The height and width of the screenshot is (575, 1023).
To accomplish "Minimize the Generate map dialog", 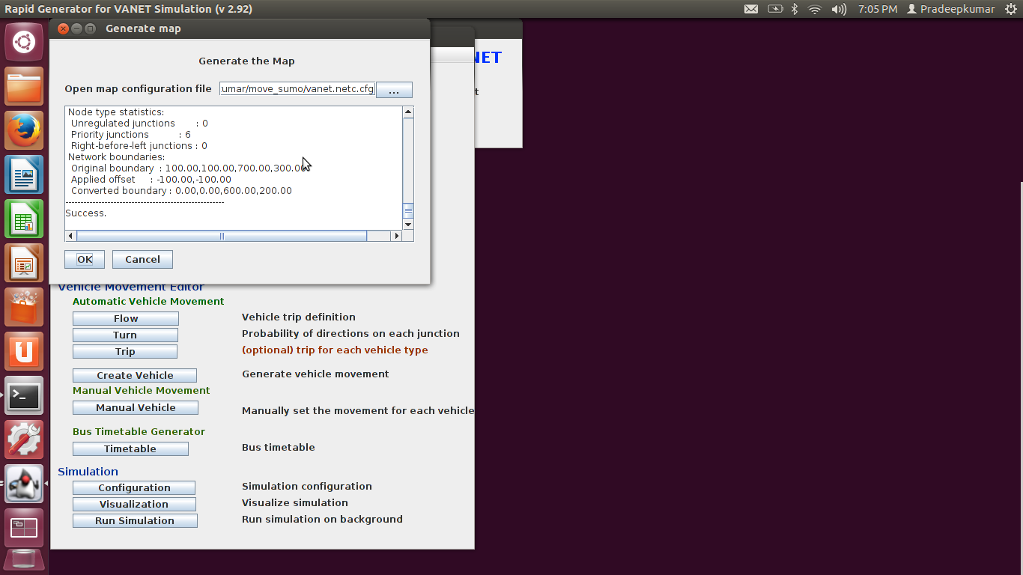I will (x=76, y=28).
